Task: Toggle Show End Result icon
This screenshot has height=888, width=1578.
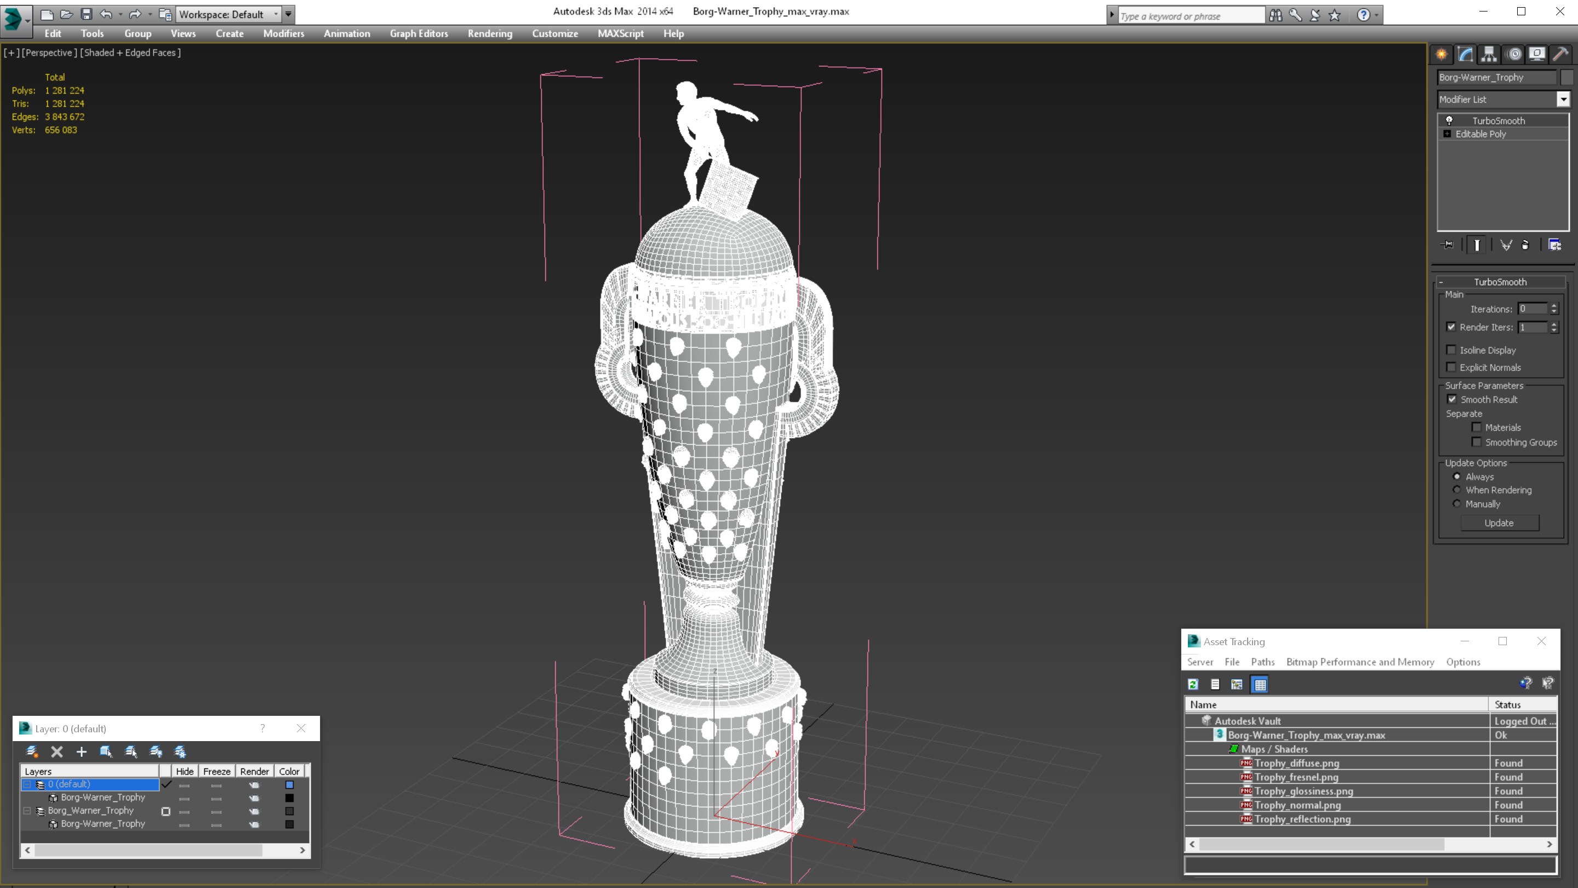Action: (x=1477, y=244)
